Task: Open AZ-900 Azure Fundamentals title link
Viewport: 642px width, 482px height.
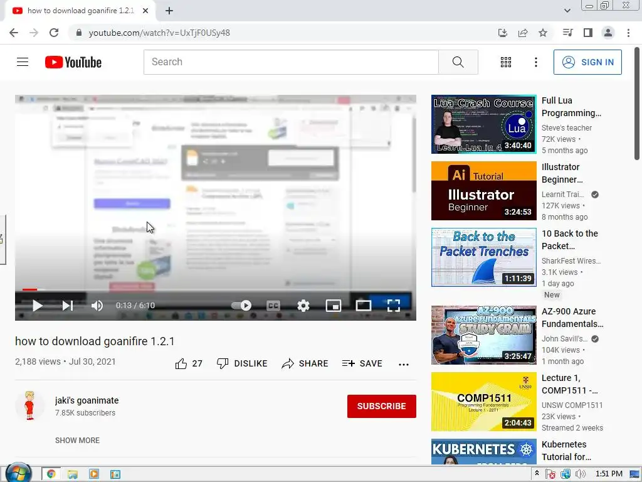Action: 572,318
